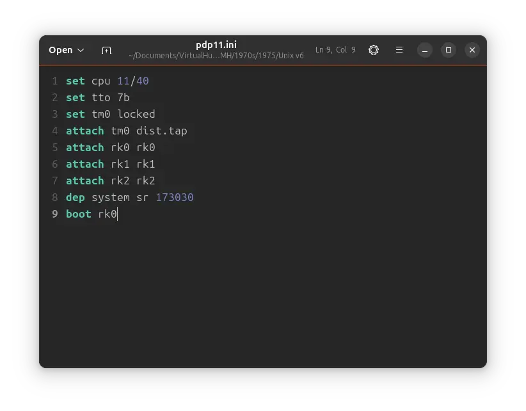This screenshot has height=411, width=526.
Task: Open the view options gear menu
Action: [374, 50]
